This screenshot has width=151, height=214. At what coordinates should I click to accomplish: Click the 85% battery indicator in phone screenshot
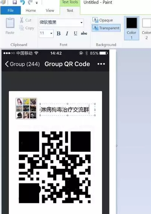click(99, 53)
